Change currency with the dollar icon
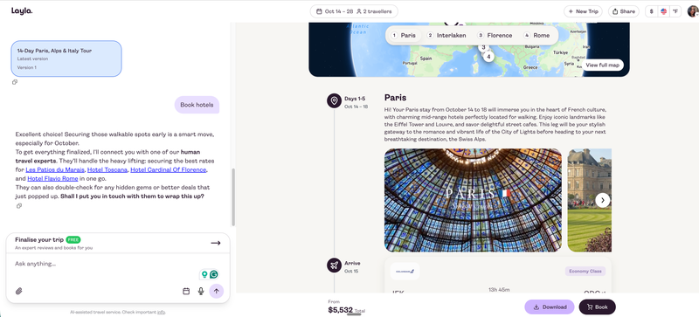 point(651,11)
